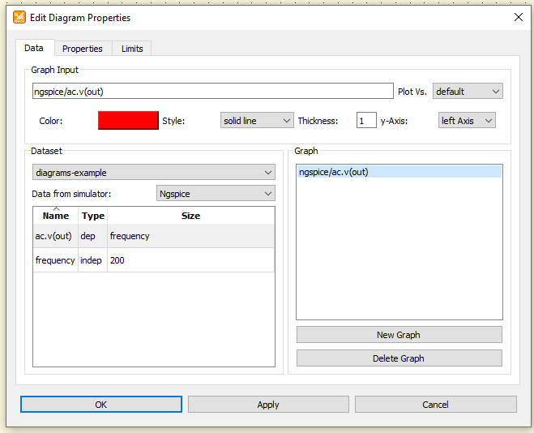Expand the diagrams-example dataset dropdown
This screenshot has width=534, height=433.
click(154, 173)
